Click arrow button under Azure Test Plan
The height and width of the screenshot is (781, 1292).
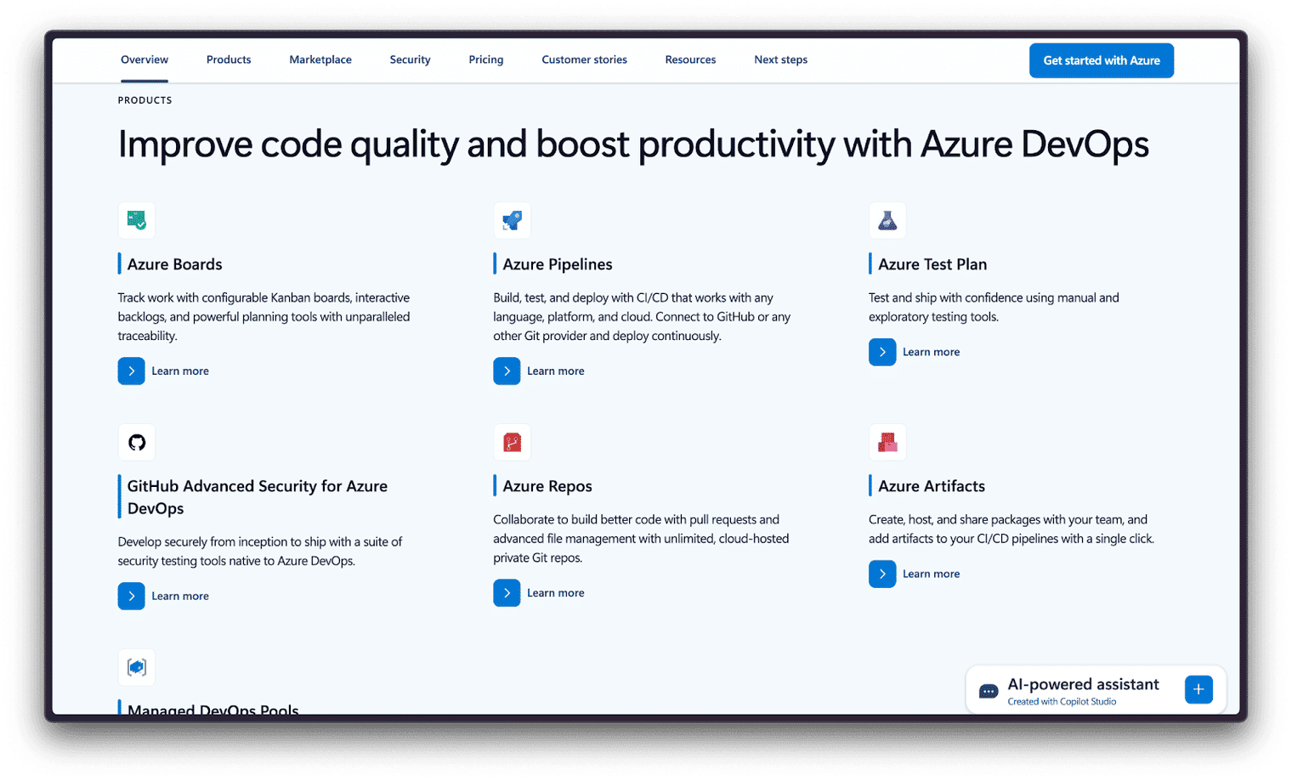pos(882,352)
